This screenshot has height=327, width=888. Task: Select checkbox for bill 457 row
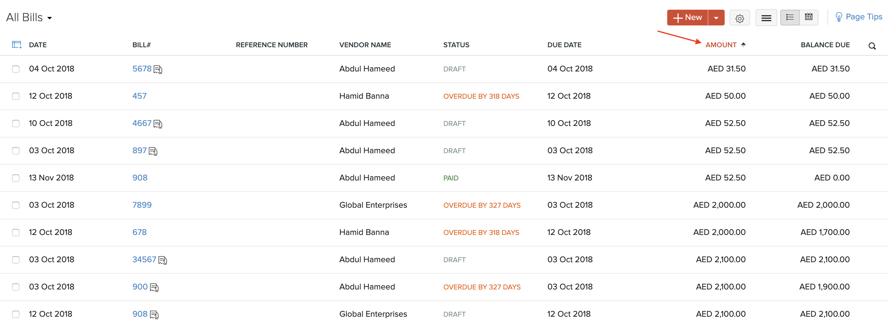[x=16, y=96]
